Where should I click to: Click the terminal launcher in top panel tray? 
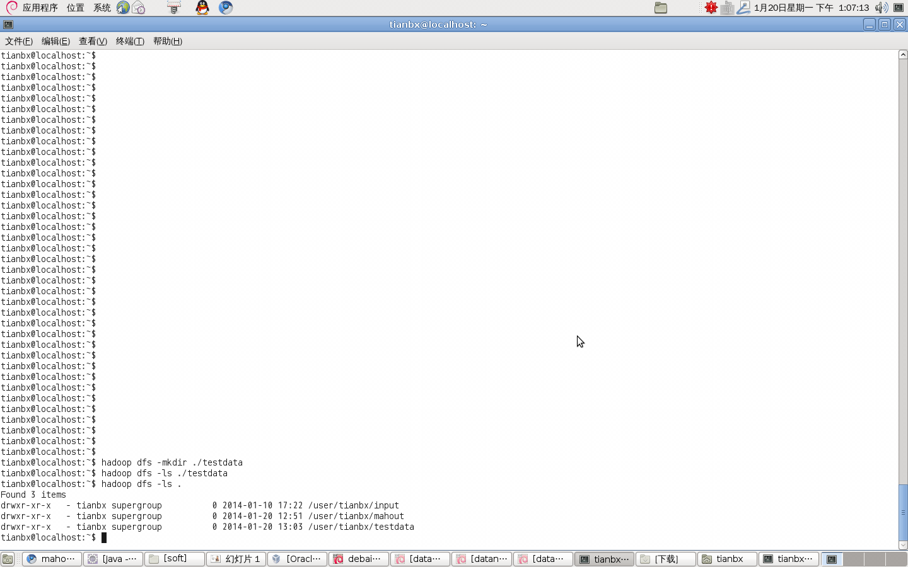click(899, 8)
